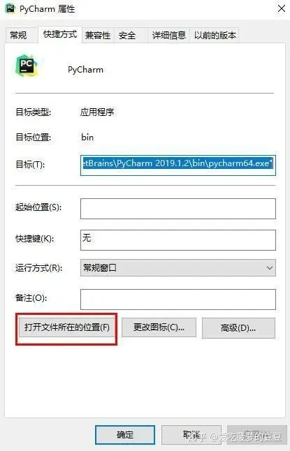Open the 常规窗口 combo box

[x=178, y=268]
